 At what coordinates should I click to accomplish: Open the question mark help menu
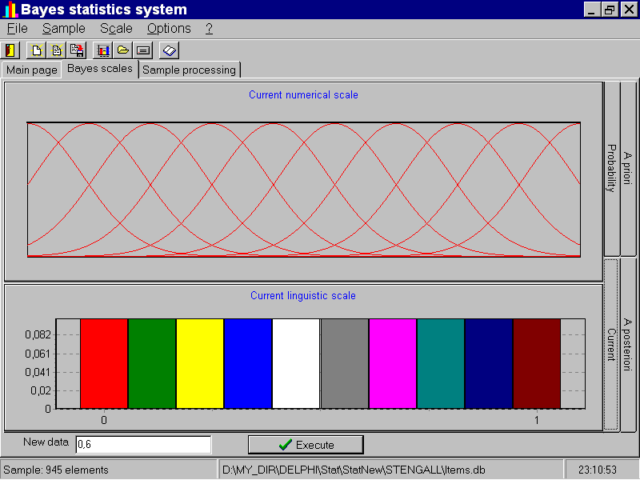click(x=209, y=29)
